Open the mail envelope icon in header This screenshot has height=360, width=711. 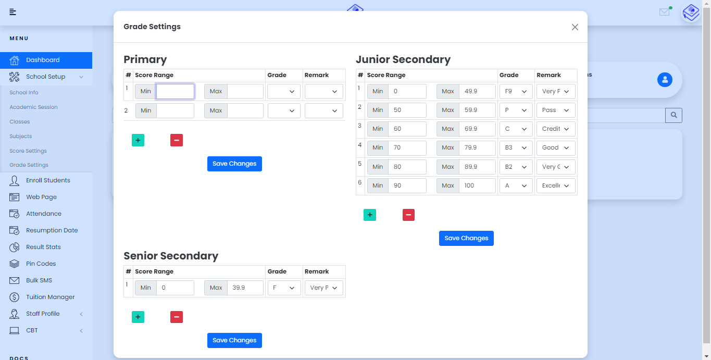664,12
